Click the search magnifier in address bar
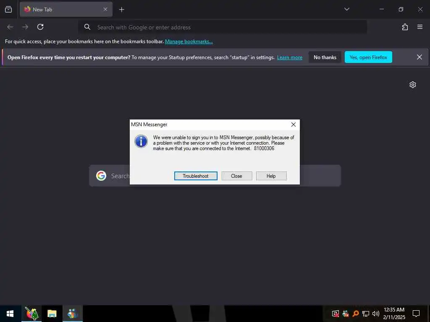The image size is (430, 322). click(87, 27)
